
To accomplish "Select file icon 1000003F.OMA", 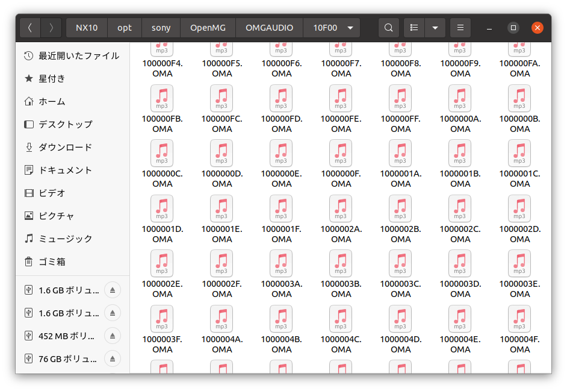I will pyautogui.click(x=162, y=319).
